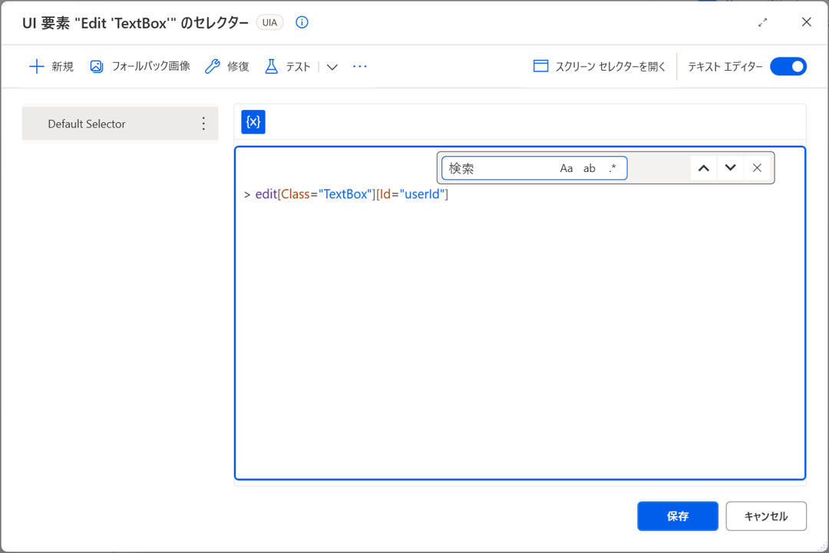Viewport: 829px width, 553px height.
Task: Toggle the テキスト エディター switch off
Action: (788, 67)
